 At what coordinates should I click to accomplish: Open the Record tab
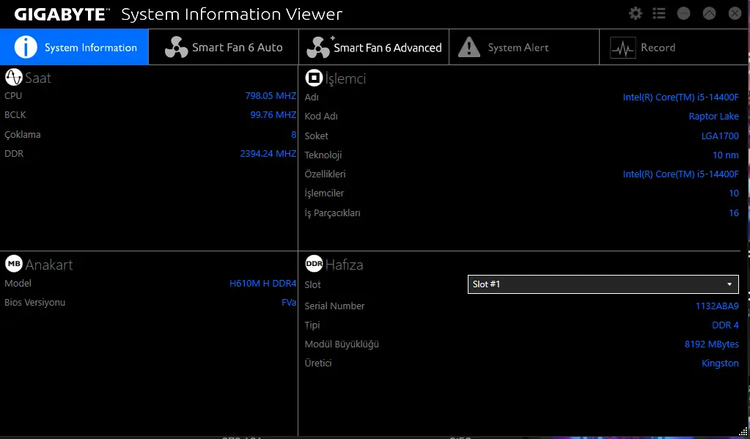point(674,47)
